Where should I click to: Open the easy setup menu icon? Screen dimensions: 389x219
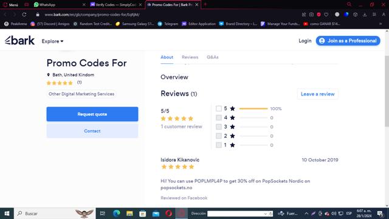pos(374,15)
